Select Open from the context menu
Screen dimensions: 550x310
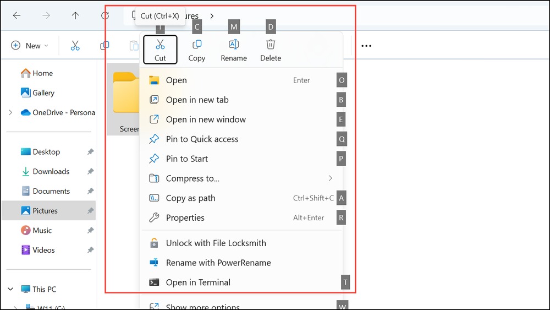[241, 80]
